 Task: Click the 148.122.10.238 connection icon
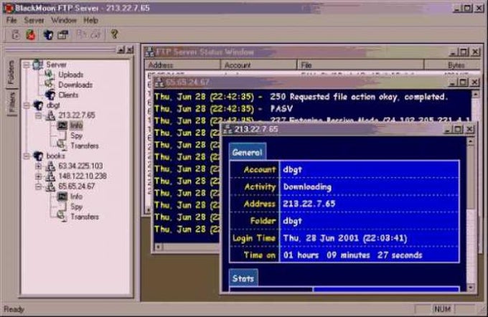50,176
